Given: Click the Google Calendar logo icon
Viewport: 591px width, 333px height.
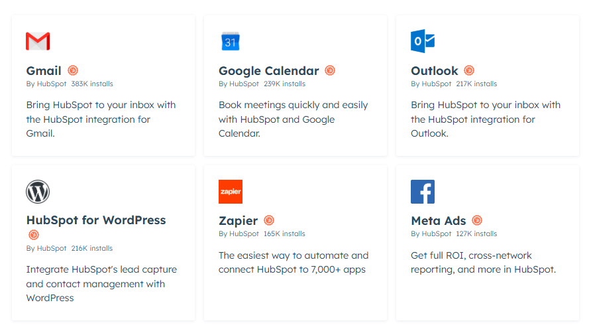Looking at the screenshot, I should pos(230,41).
